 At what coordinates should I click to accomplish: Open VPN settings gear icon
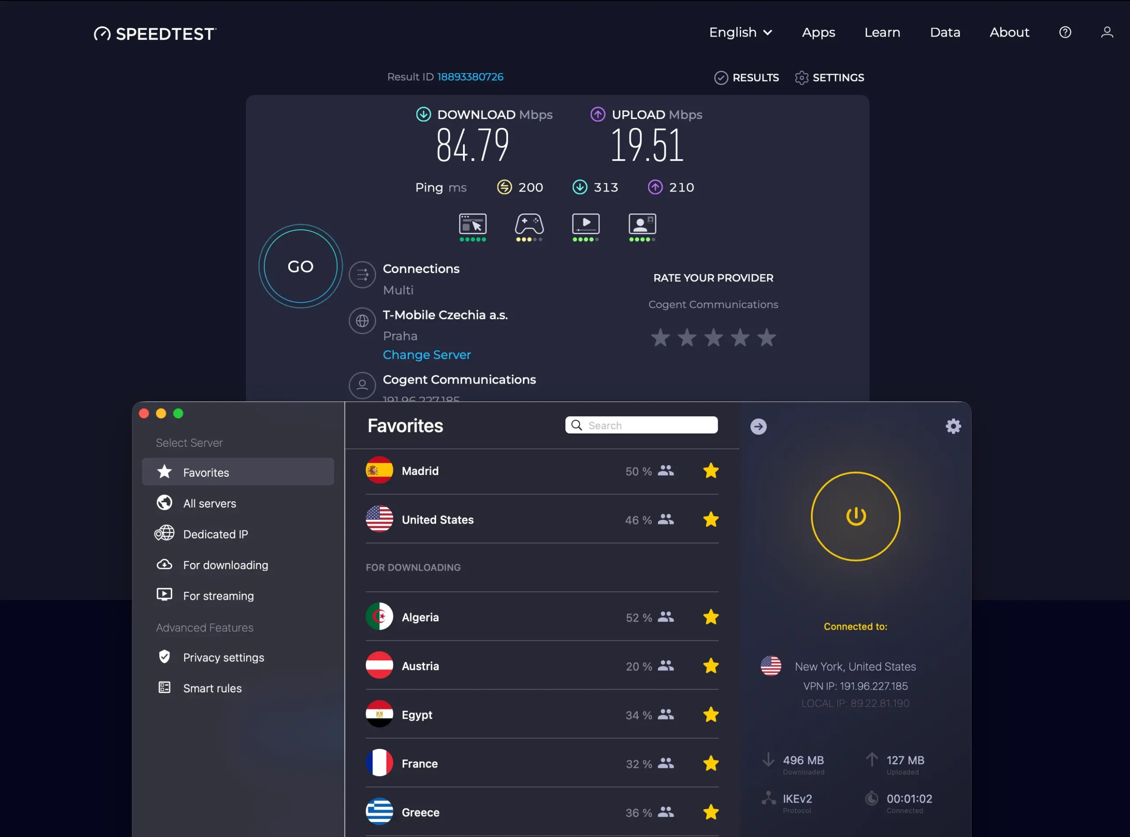[953, 426]
